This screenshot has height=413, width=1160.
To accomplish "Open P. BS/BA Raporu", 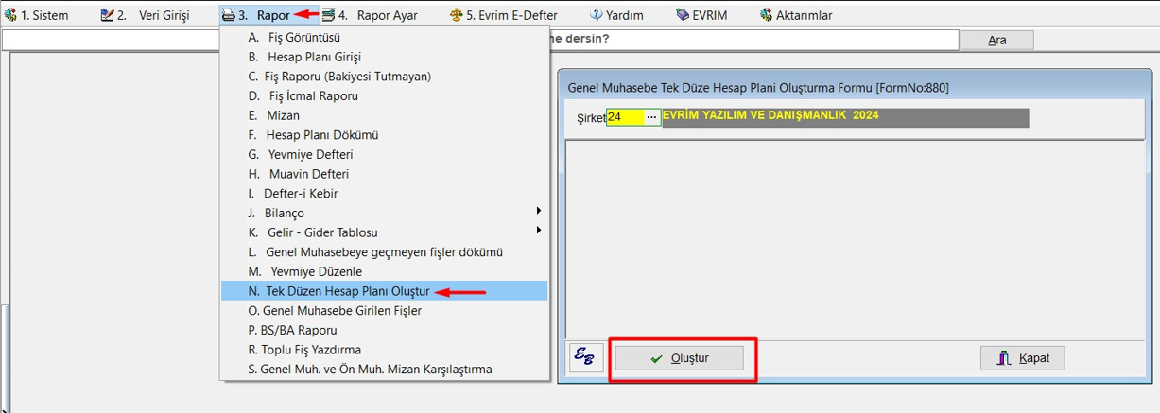I will coord(384,330).
